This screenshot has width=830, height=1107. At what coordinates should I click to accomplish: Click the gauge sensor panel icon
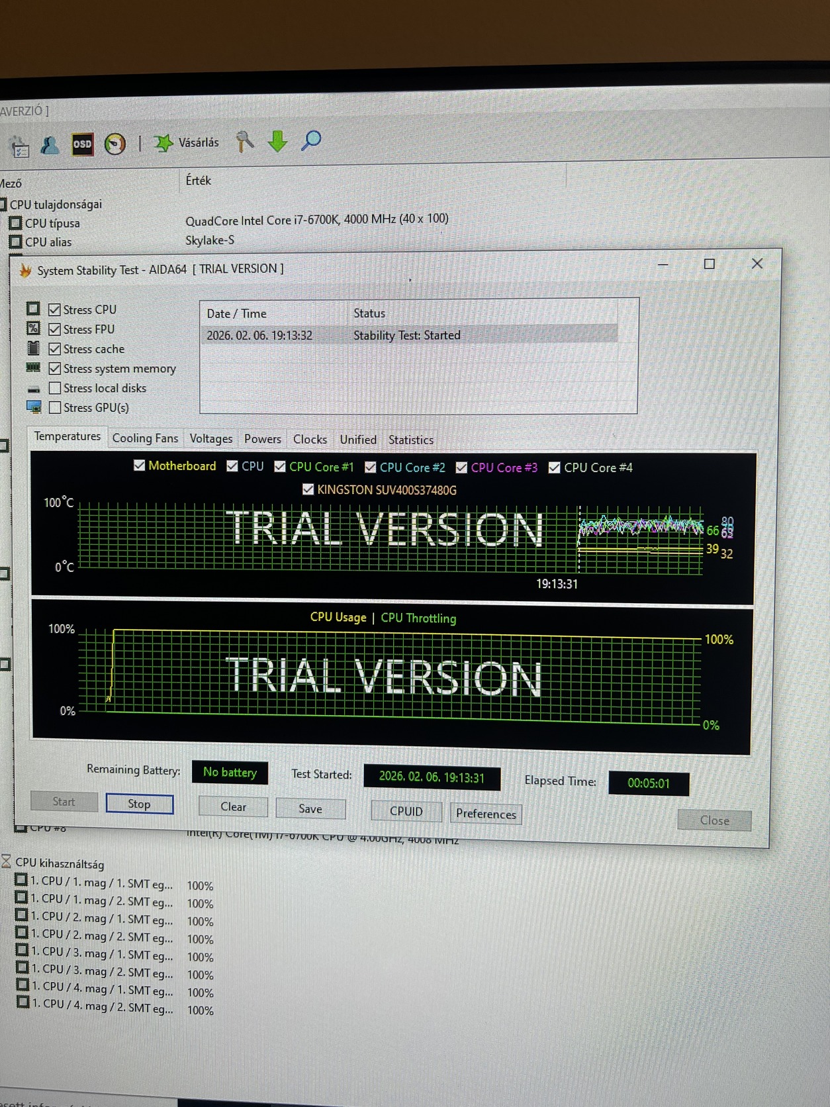click(115, 144)
